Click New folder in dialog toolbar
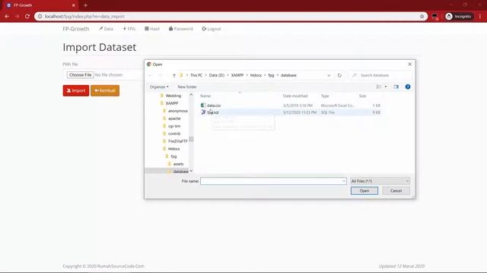The width and height of the screenshot is (487, 273). click(x=187, y=87)
